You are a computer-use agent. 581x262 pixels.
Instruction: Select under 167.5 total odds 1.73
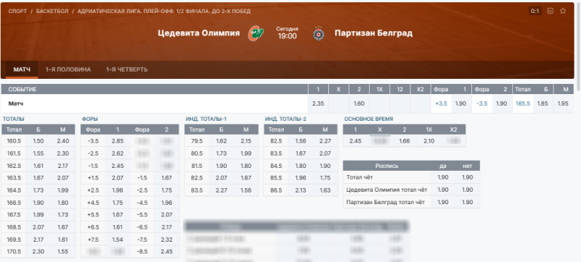(63, 215)
